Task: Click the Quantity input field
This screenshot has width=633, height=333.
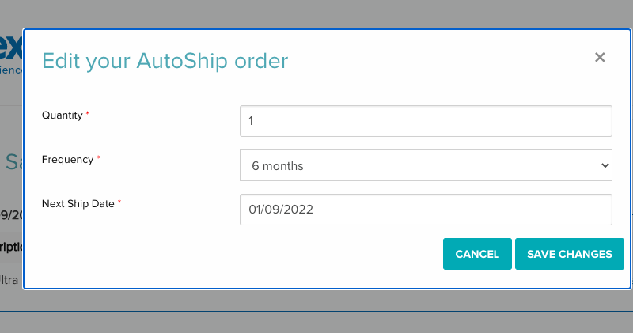Action: [x=426, y=121]
